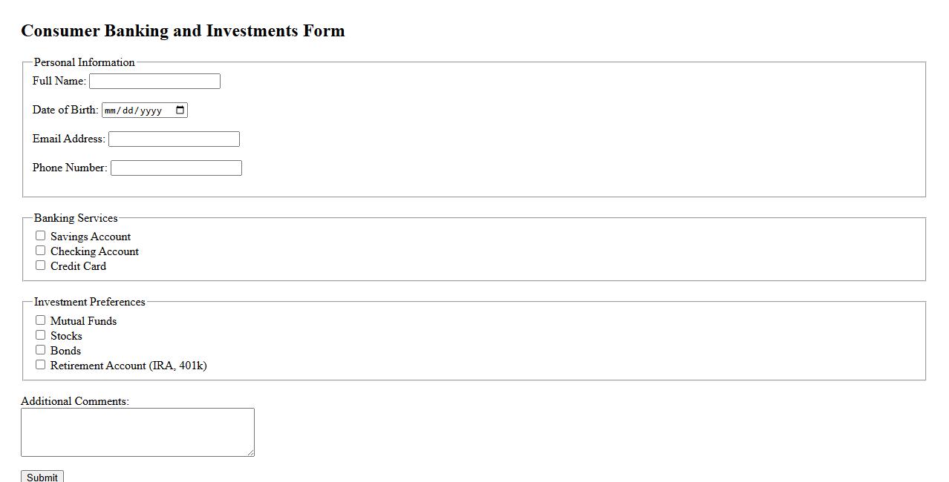The height and width of the screenshot is (482, 949).
Task: Enable Retirement Account (IRA, 401k) checkbox
Action: pos(41,365)
